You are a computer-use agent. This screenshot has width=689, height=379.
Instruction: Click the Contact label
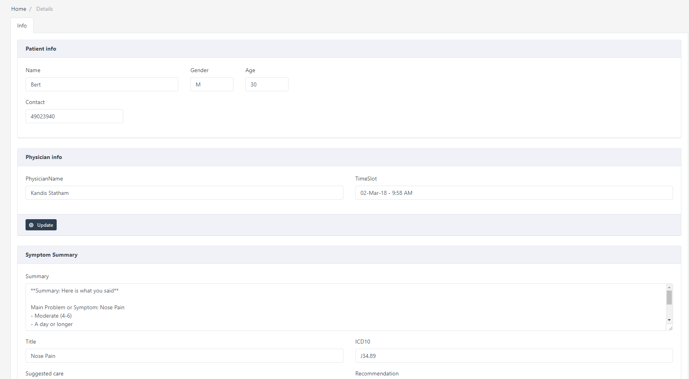click(x=35, y=102)
